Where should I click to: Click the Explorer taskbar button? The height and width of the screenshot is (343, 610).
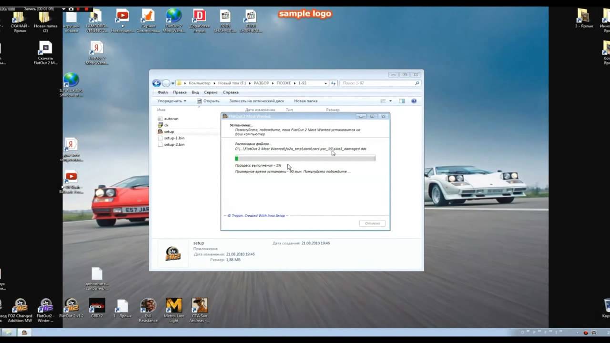click(8, 333)
